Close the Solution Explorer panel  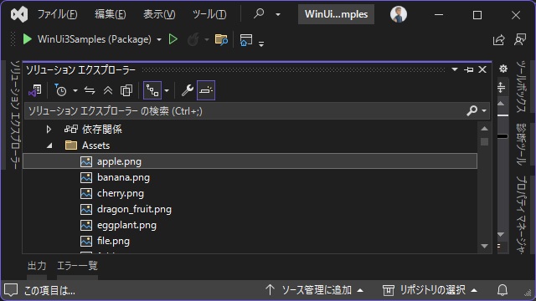point(482,69)
